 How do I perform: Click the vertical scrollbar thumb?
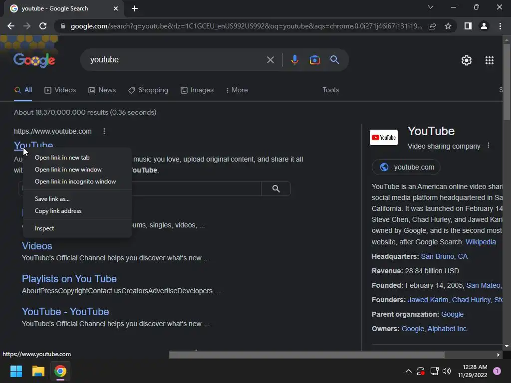(507, 82)
